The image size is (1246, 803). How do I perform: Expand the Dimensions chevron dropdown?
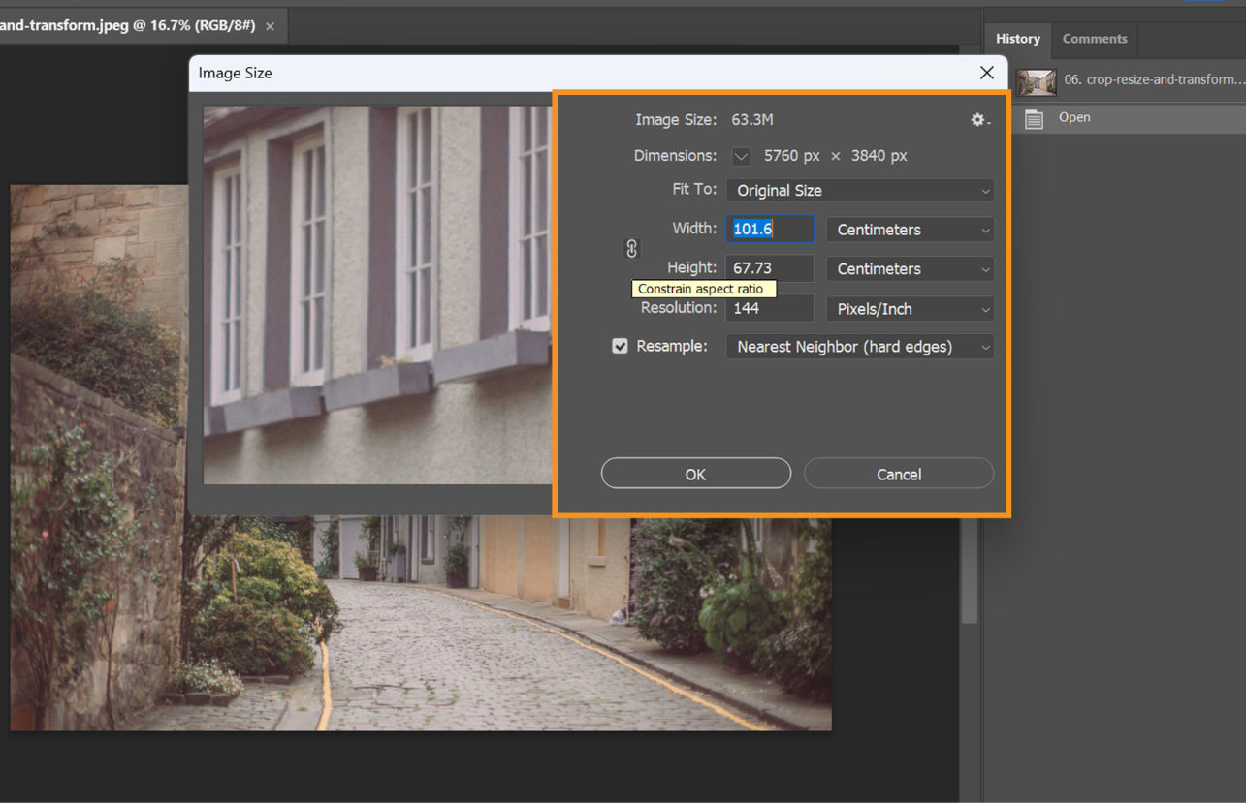tap(740, 155)
